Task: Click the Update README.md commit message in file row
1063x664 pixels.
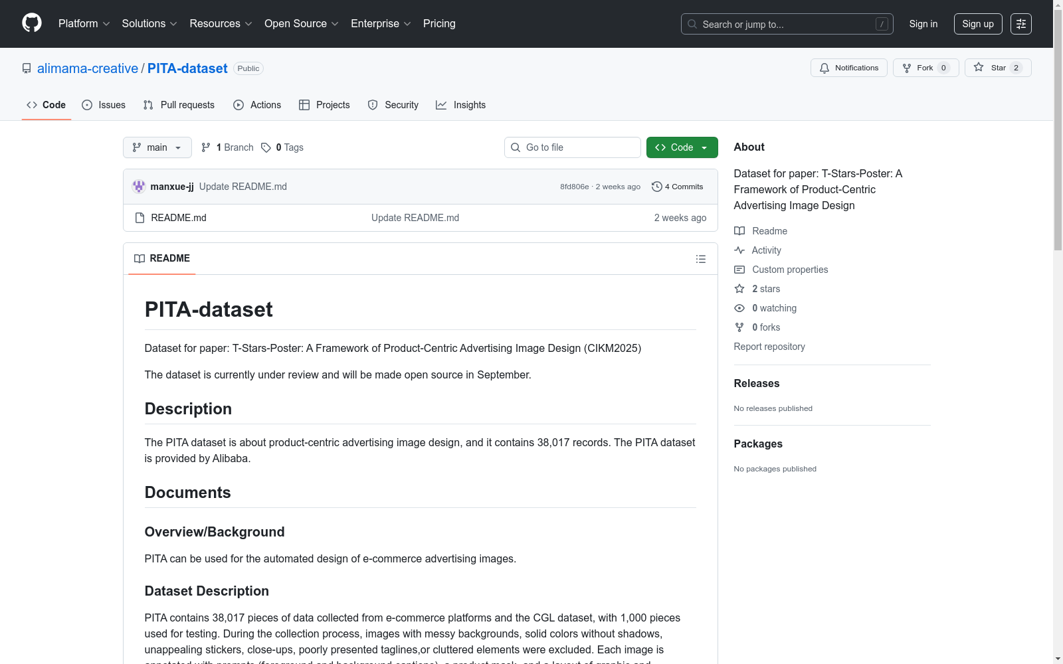Action: tap(415, 218)
